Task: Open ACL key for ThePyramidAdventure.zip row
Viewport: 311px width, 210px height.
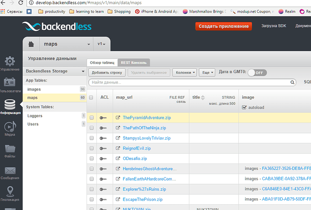Action: click(103, 118)
